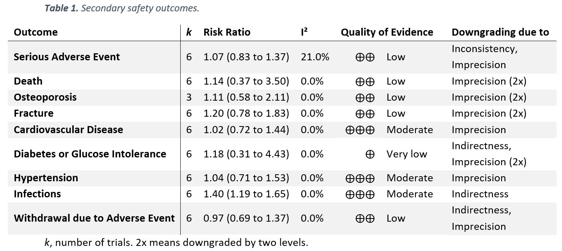Select the Withdrawal due to Adverse Event label
The height and width of the screenshot is (251, 562).
[x=94, y=218]
